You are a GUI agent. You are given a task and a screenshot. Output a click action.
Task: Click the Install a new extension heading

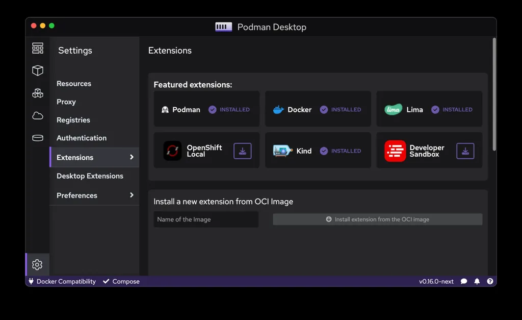pyautogui.click(x=223, y=202)
